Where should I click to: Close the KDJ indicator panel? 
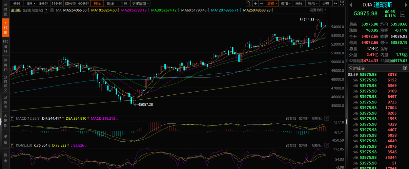[326, 145]
